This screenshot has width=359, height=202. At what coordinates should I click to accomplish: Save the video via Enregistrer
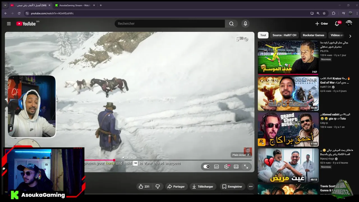(x=232, y=187)
